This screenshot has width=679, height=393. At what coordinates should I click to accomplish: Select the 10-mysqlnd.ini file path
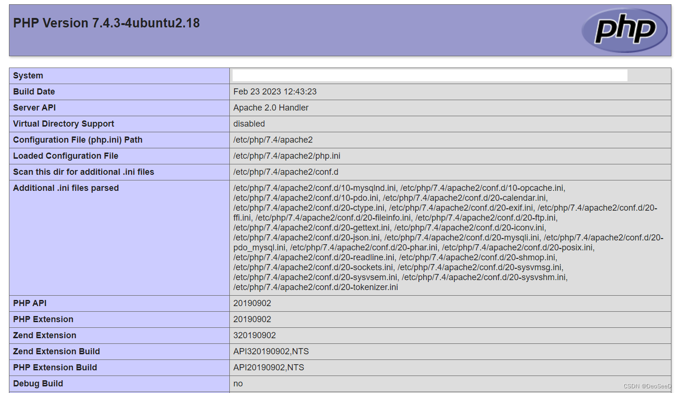(314, 188)
